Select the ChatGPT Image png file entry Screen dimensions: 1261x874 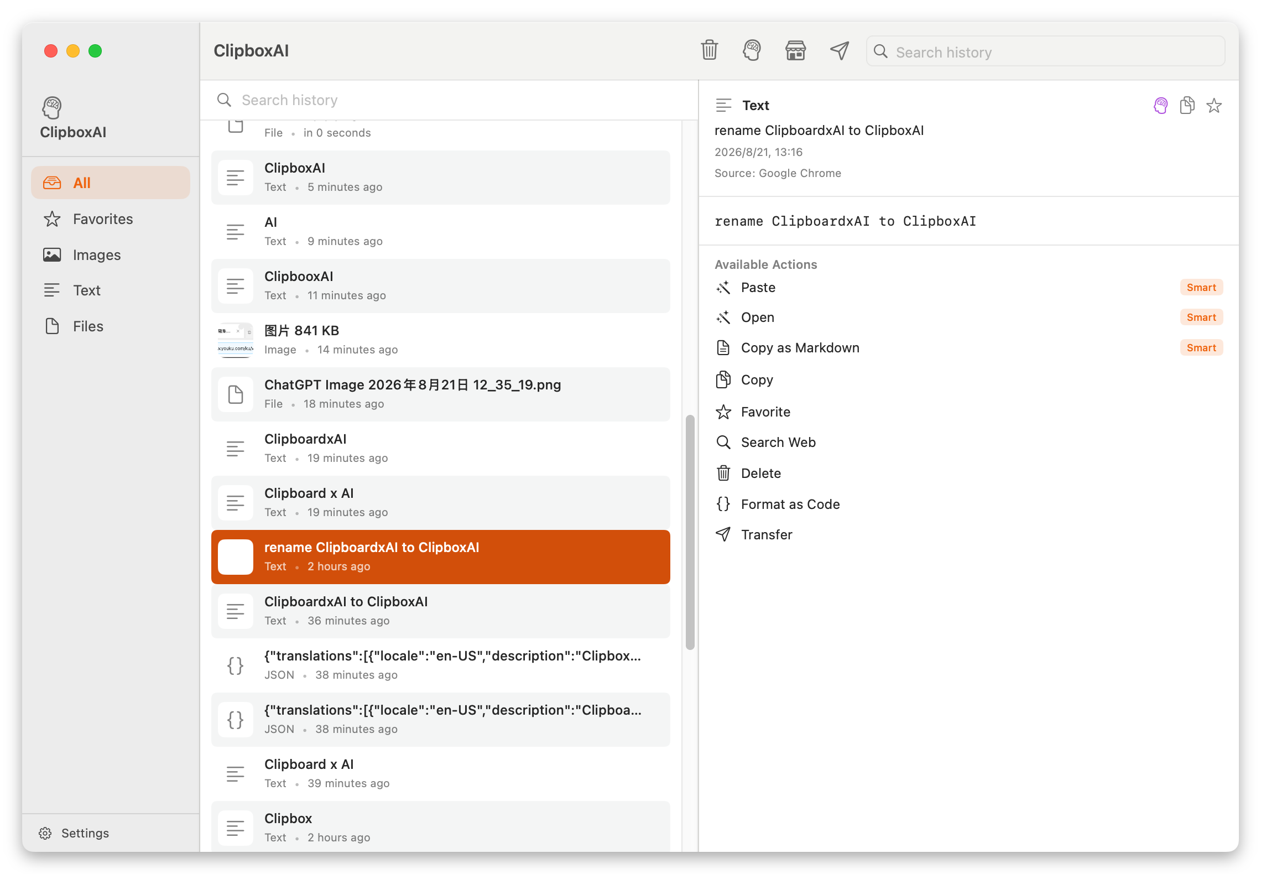coord(441,394)
